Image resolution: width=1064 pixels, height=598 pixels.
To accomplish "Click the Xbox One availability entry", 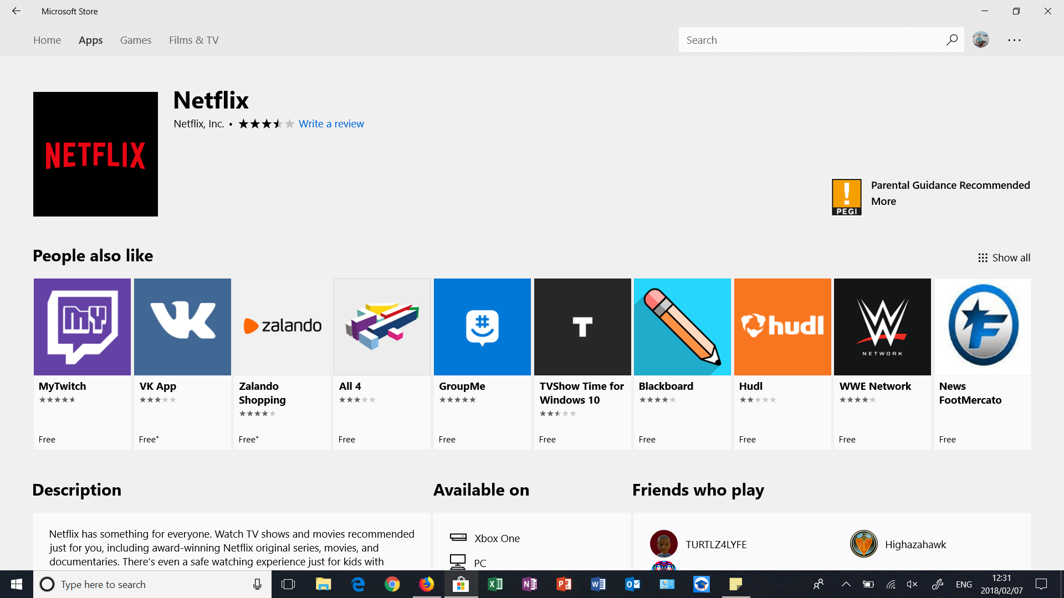I will [x=485, y=538].
